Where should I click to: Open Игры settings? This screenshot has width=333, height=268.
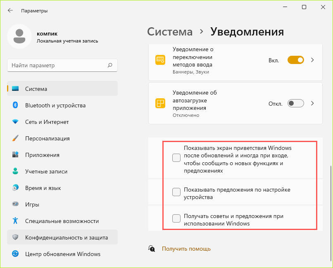point(62,204)
